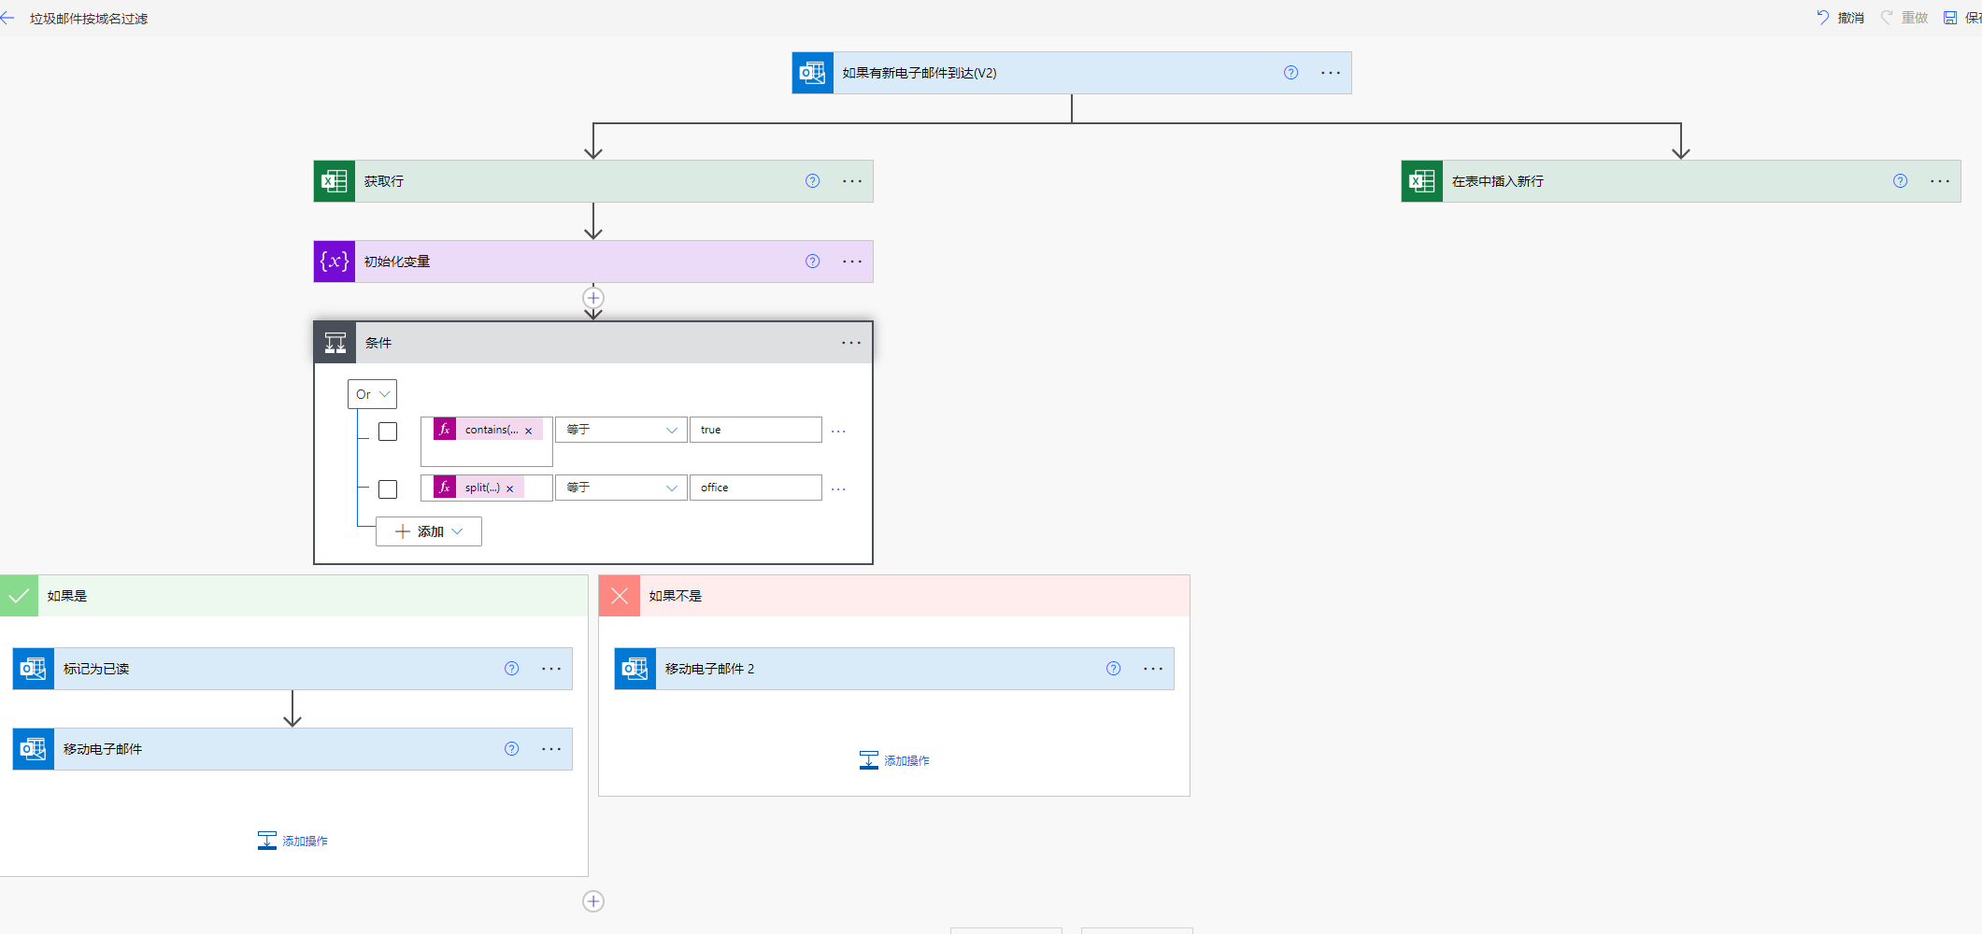Screen dimensions: 1982x934
Task: Expand the 标记为已读 step card
Action: (x=292, y=669)
